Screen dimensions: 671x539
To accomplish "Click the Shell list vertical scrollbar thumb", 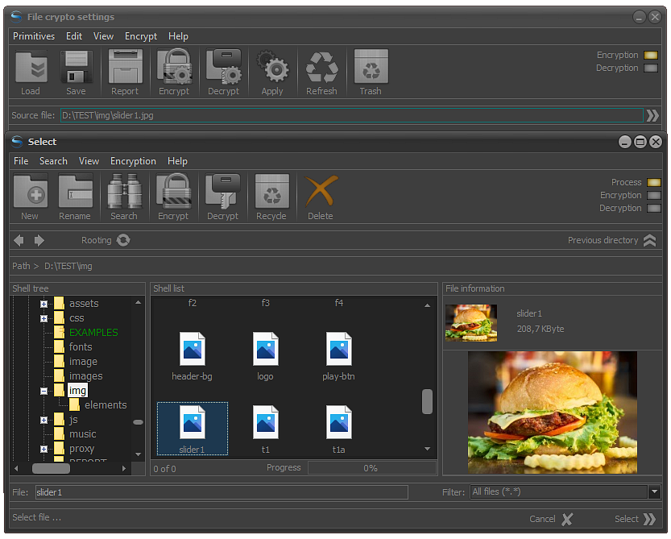I will [x=427, y=401].
